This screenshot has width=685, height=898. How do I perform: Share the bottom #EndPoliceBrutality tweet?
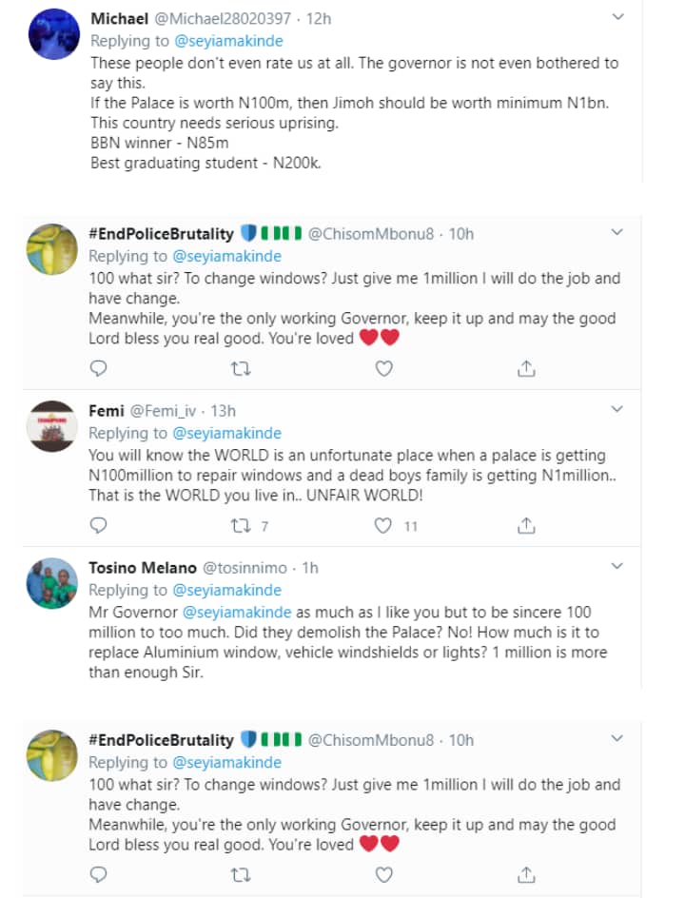point(526,874)
